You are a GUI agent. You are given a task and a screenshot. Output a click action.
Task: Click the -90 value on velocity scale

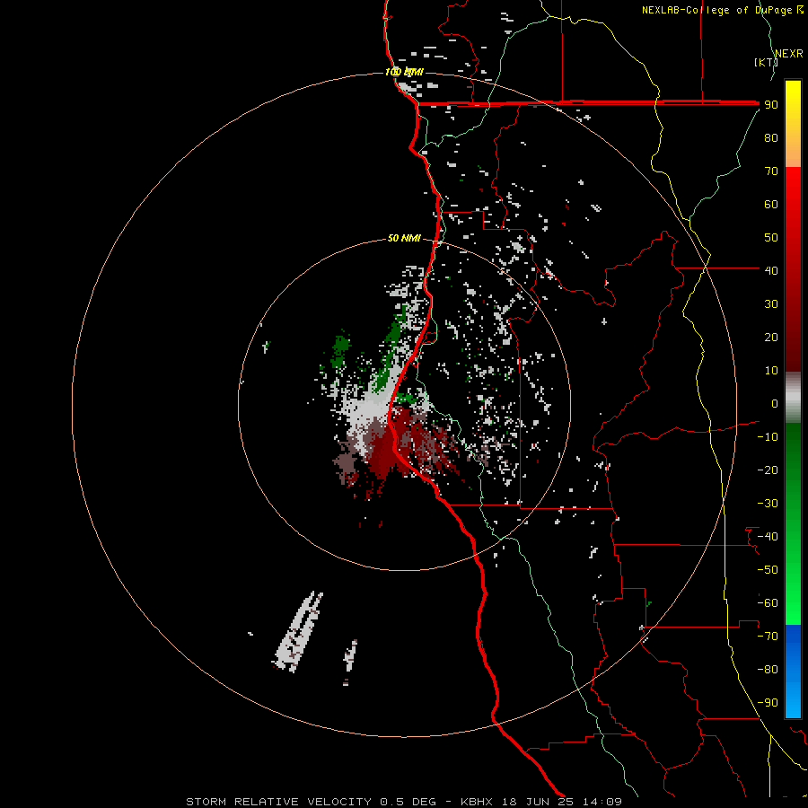[x=768, y=703]
